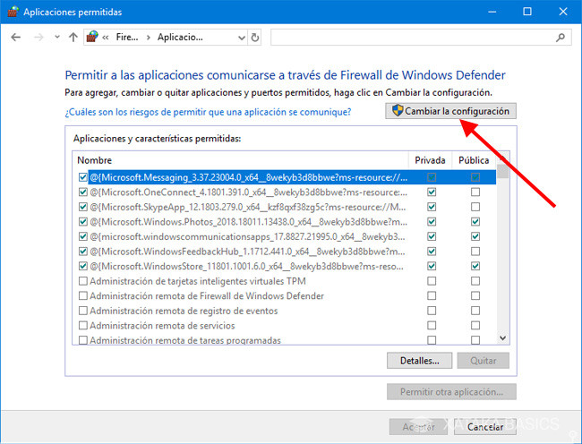Sort list by Nombre column header
Screen dimensions: 582x444
[241, 160]
